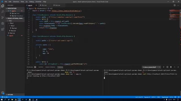Open file2.txt in the project file tree
The image size is (181, 101).
click(x=13, y=31)
